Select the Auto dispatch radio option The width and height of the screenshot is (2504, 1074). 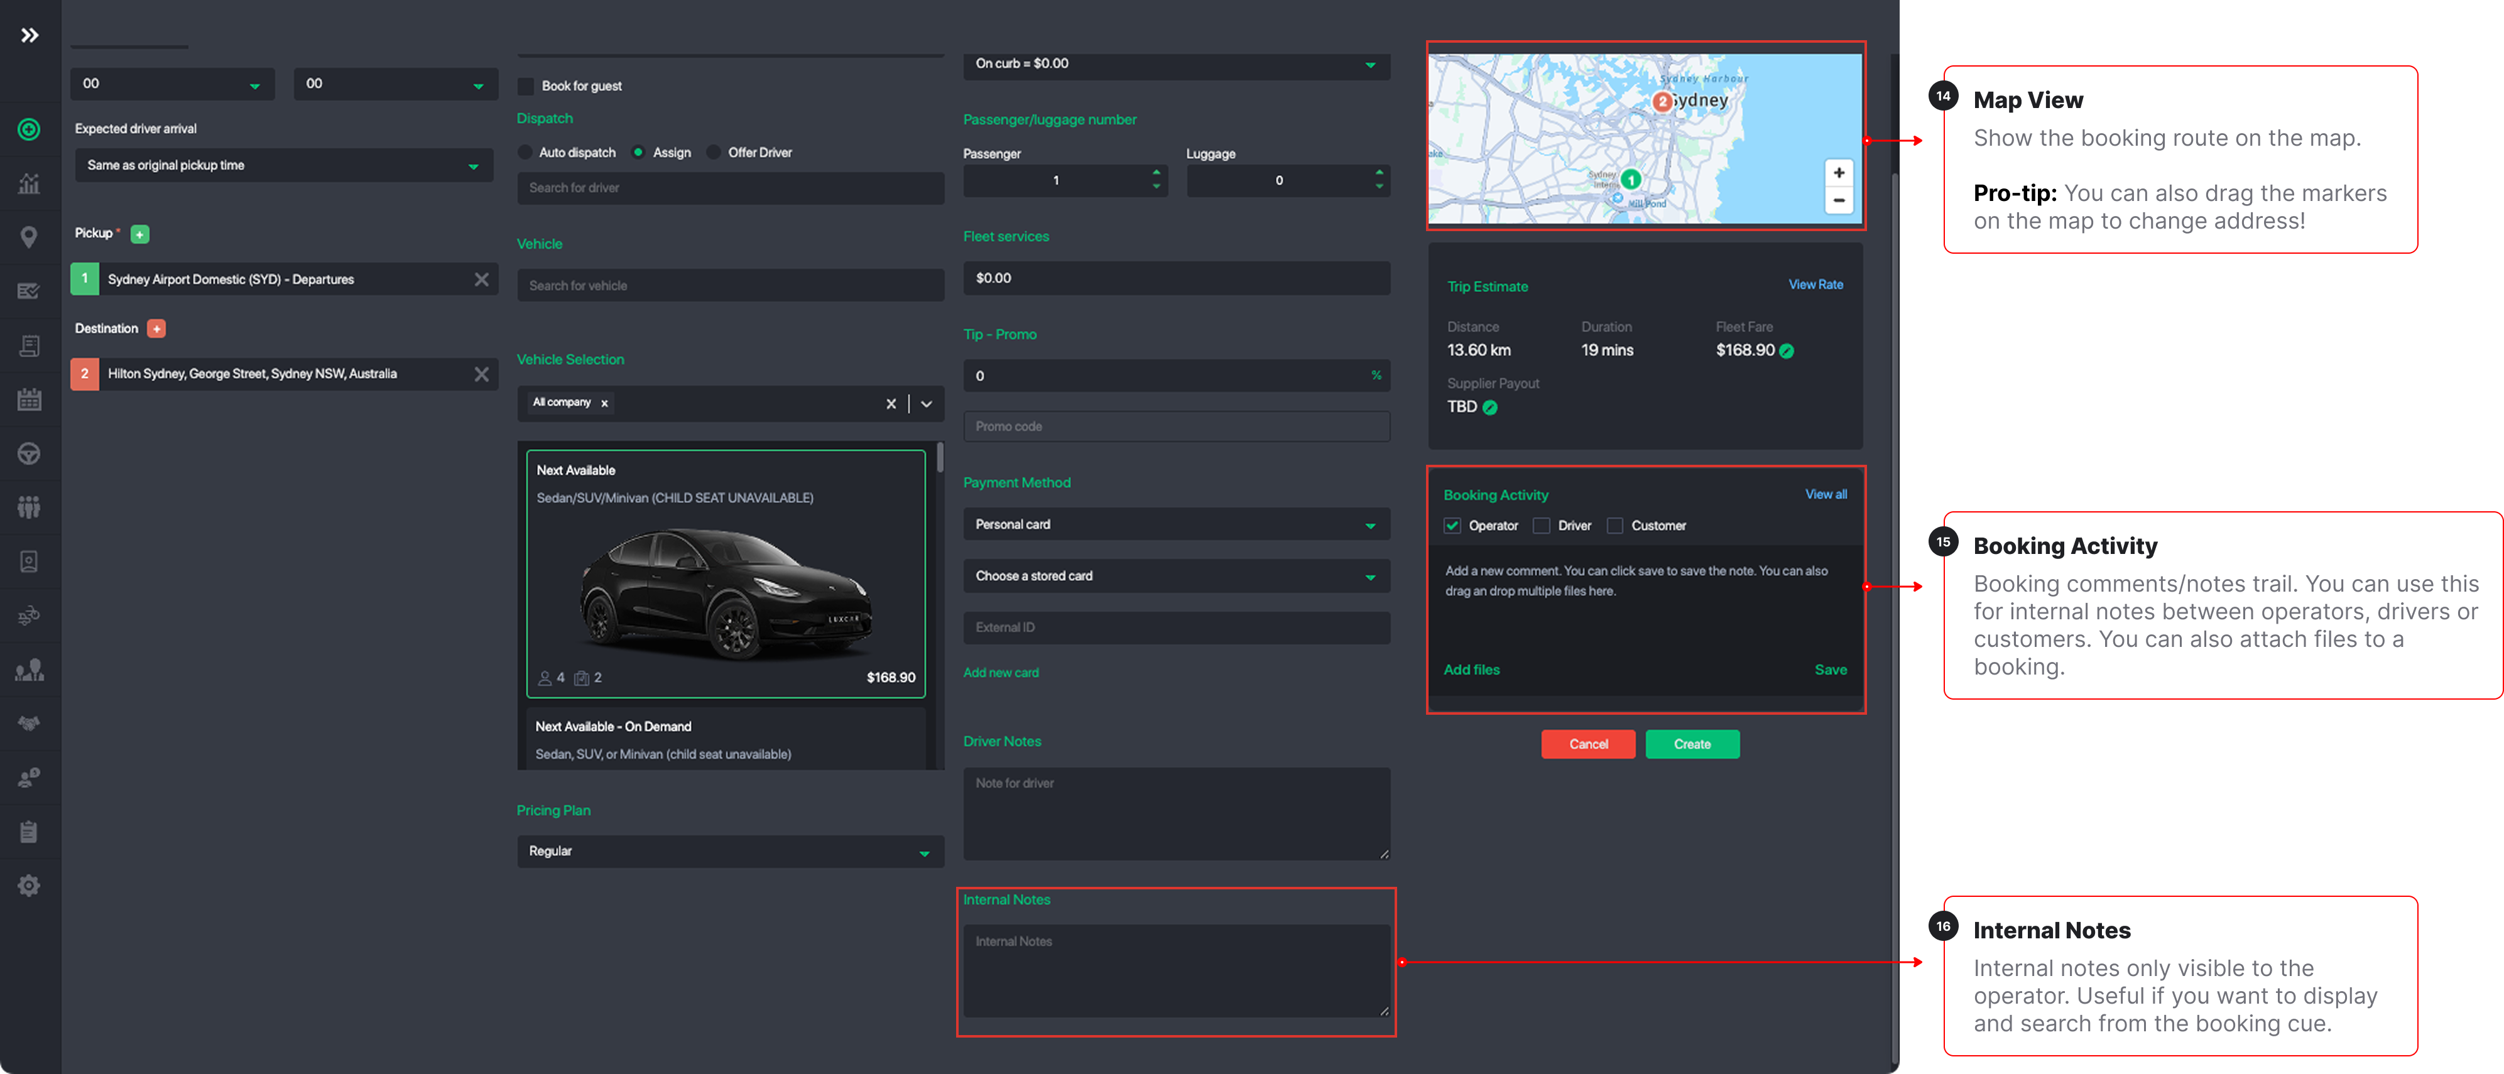click(x=526, y=153)
